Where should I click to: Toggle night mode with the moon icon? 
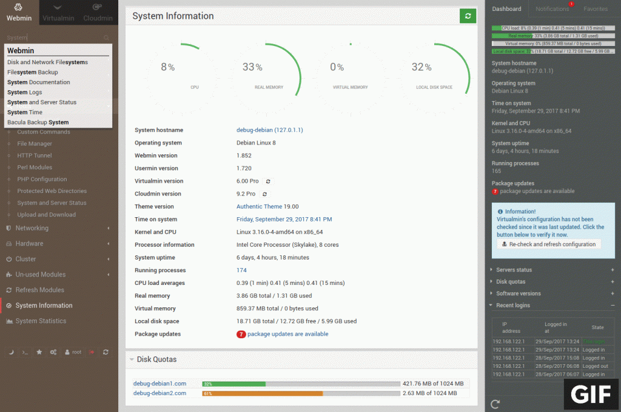point(12,352)
